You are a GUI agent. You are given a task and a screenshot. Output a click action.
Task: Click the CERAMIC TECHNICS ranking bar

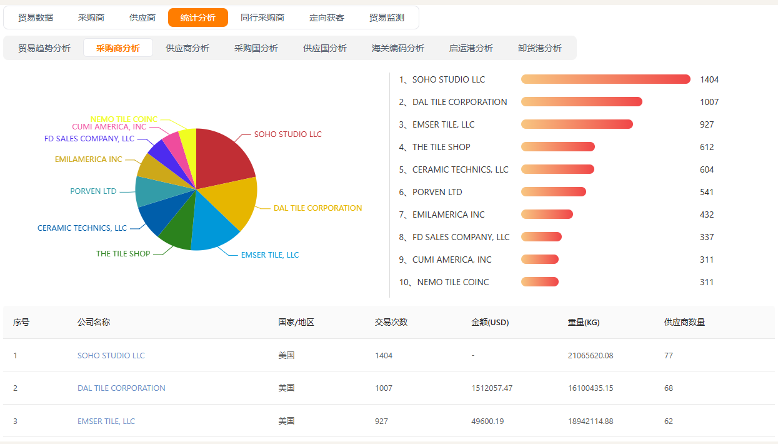(557, 169)
